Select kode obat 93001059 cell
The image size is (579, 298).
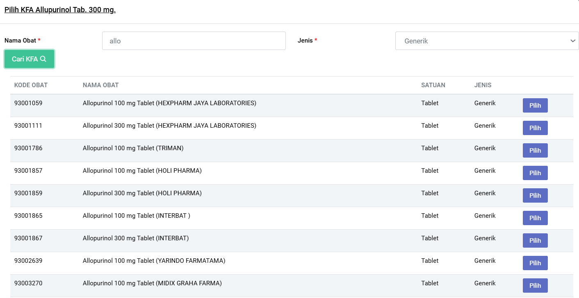click(x=28, y=103)
